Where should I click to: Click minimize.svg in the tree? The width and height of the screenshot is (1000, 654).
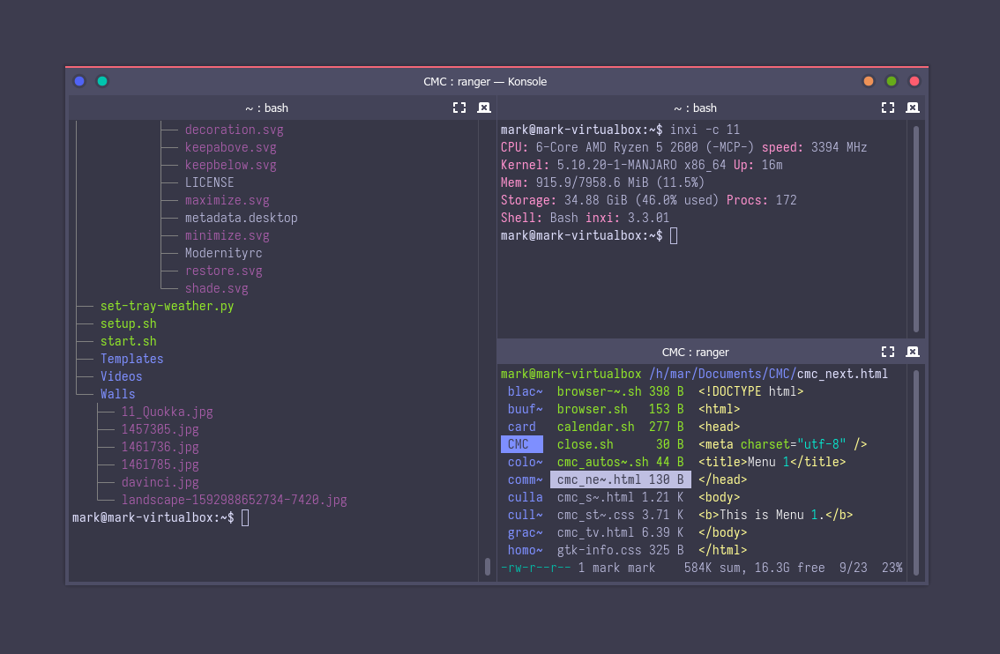pyautogui.click(x=227, y=236)
